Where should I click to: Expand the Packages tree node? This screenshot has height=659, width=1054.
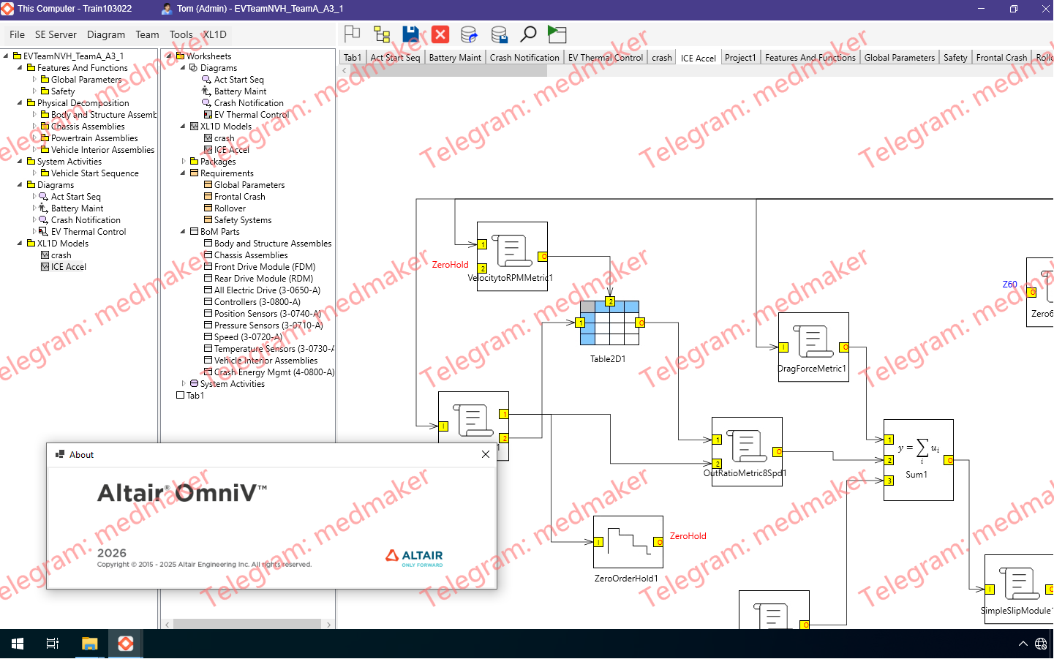[184, 162]
